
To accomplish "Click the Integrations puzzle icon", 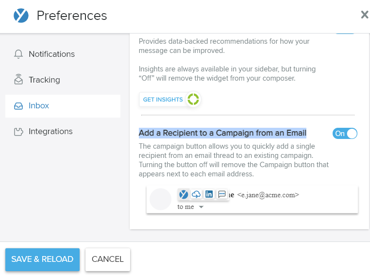I will pos(18,132).
